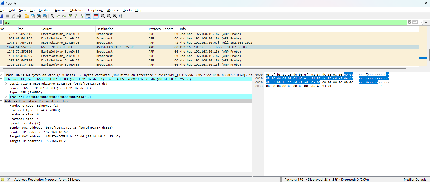Select 'Sender IP address: 192.168.10.67' line
This screenshot has height=182, width=430.
[39, 132]
